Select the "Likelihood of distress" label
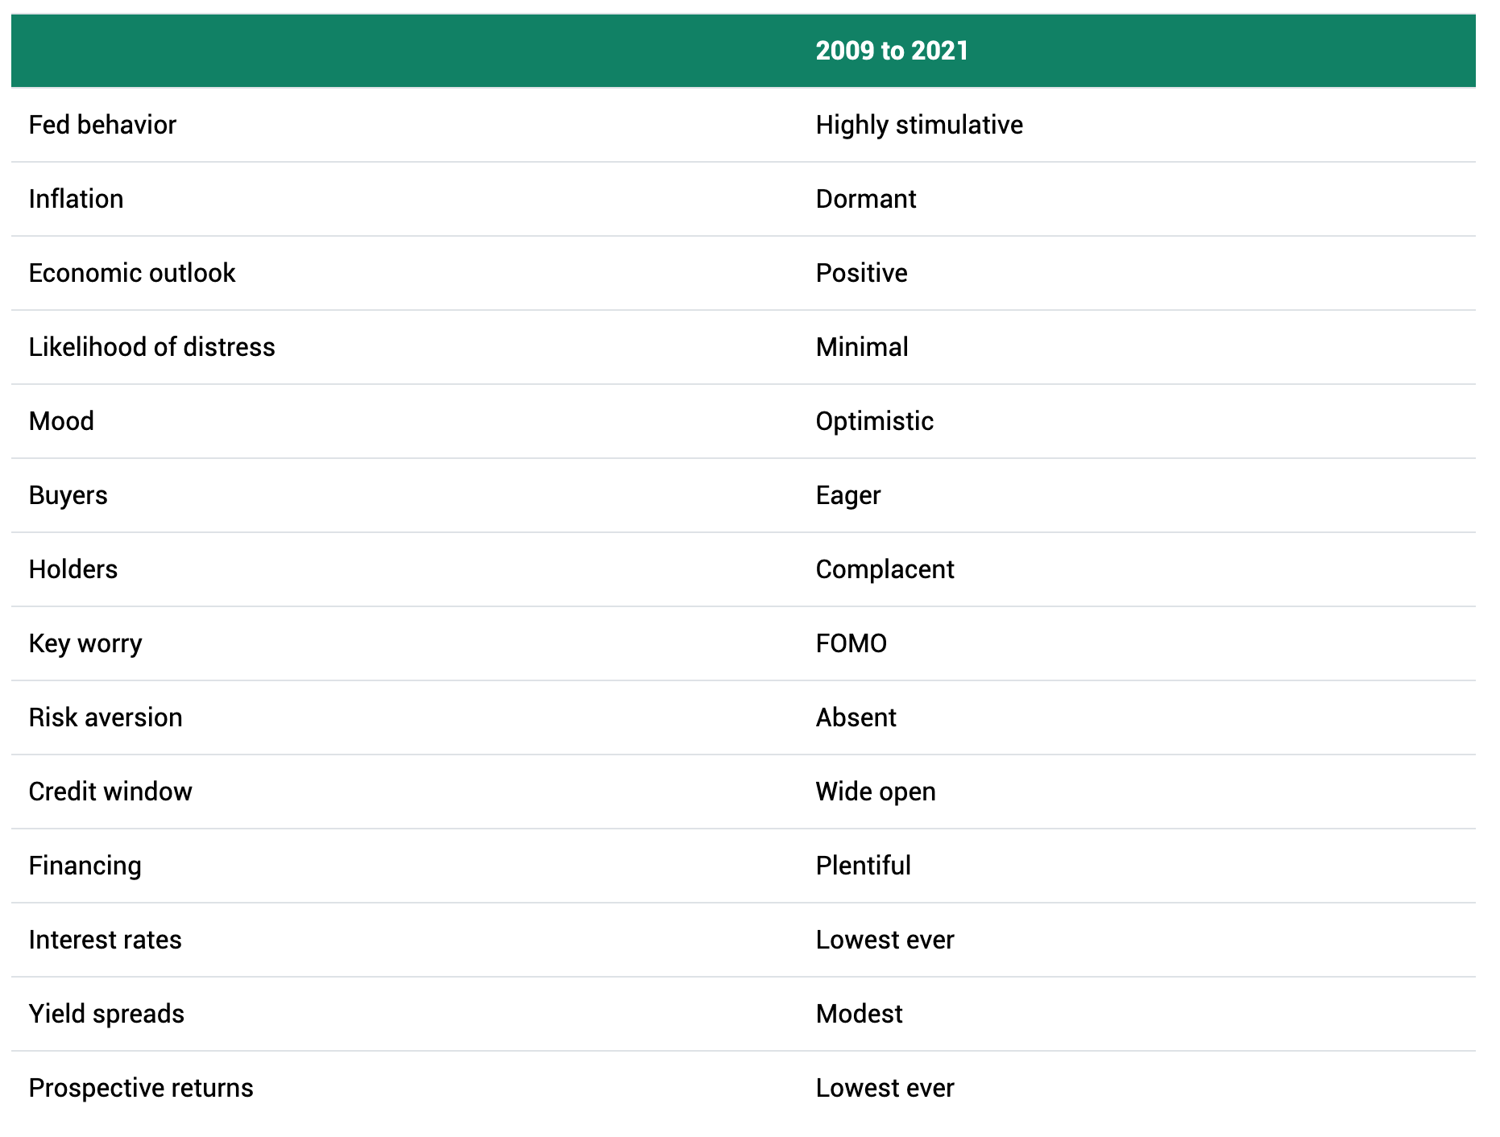The width and height of the screenshot is (1500, 1137). coord(151,347)
